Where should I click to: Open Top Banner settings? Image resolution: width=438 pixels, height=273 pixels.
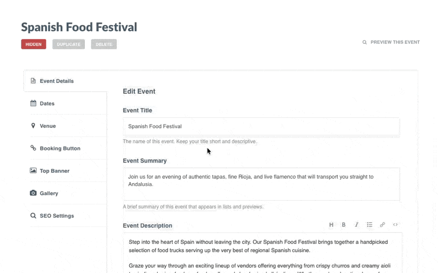click(x=54, y=171)
